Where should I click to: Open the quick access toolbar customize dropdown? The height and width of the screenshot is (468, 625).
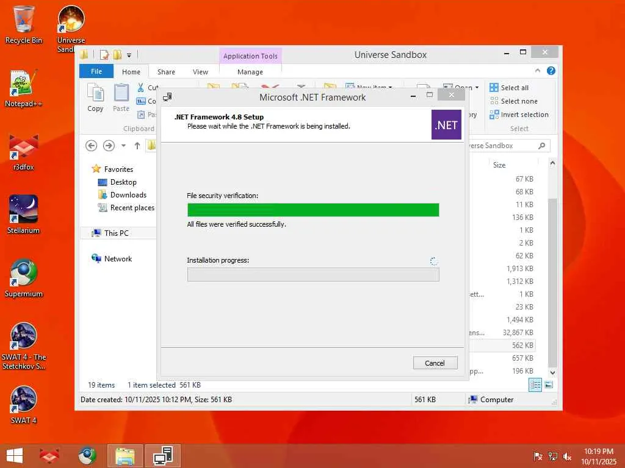tap(129, 55)
